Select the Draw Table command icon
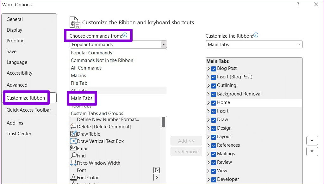The width and height of the screenshot is (324, 184). (73, 134)
